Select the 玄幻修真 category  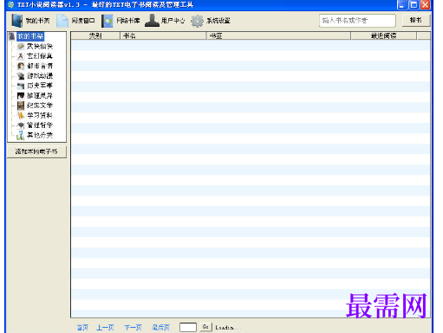pos(40,56)
